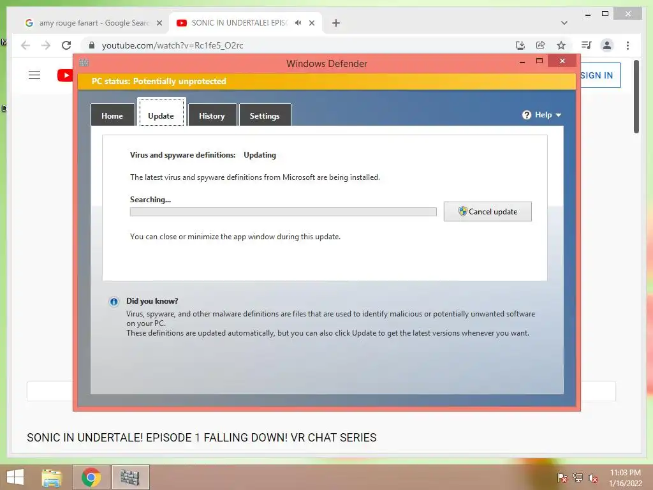
Task: Open the Settings tab in Windows Defender
Action: [265, 115]
